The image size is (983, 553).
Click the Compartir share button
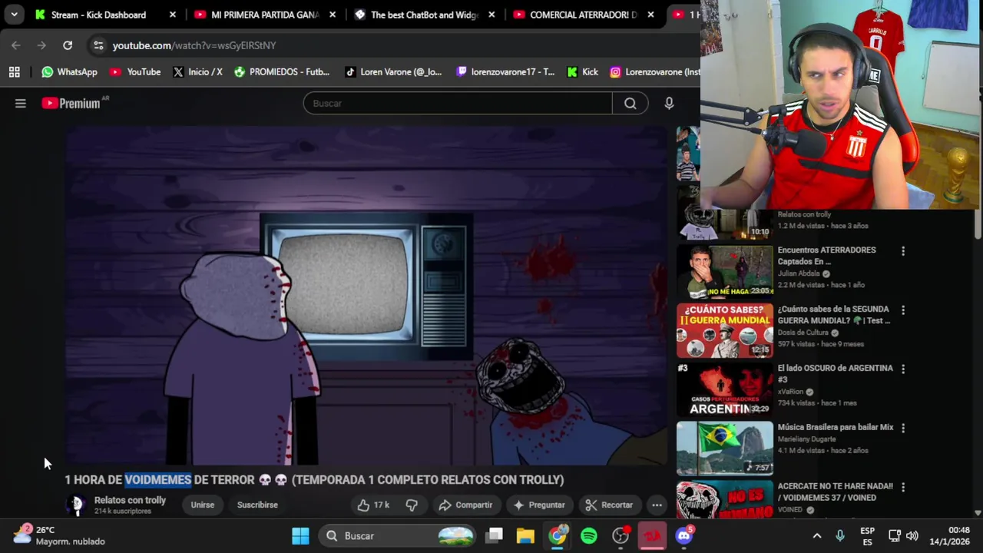[x=465, y=505]
